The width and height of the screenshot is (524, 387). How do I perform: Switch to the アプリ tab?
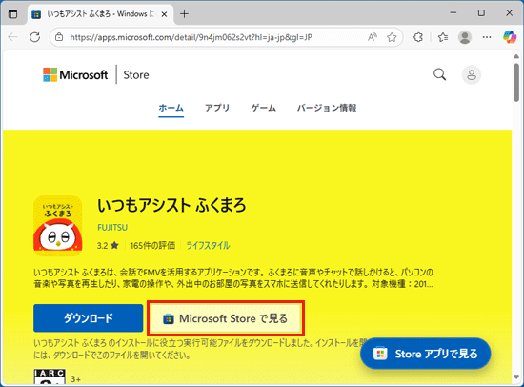217,108
